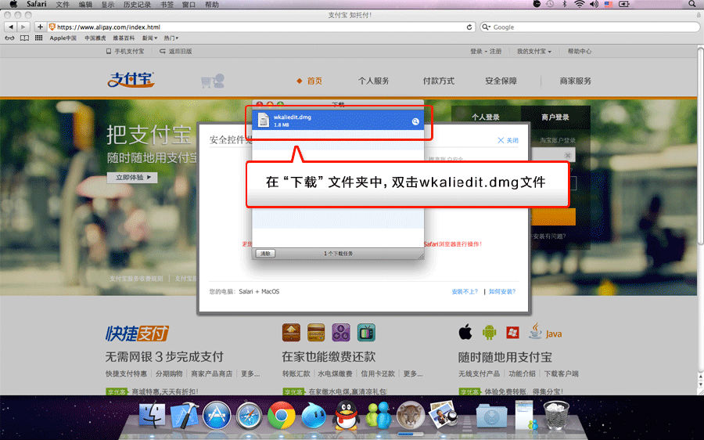Click the add bookmark plus button
The image size is (704, 440).
coord(40,27)
